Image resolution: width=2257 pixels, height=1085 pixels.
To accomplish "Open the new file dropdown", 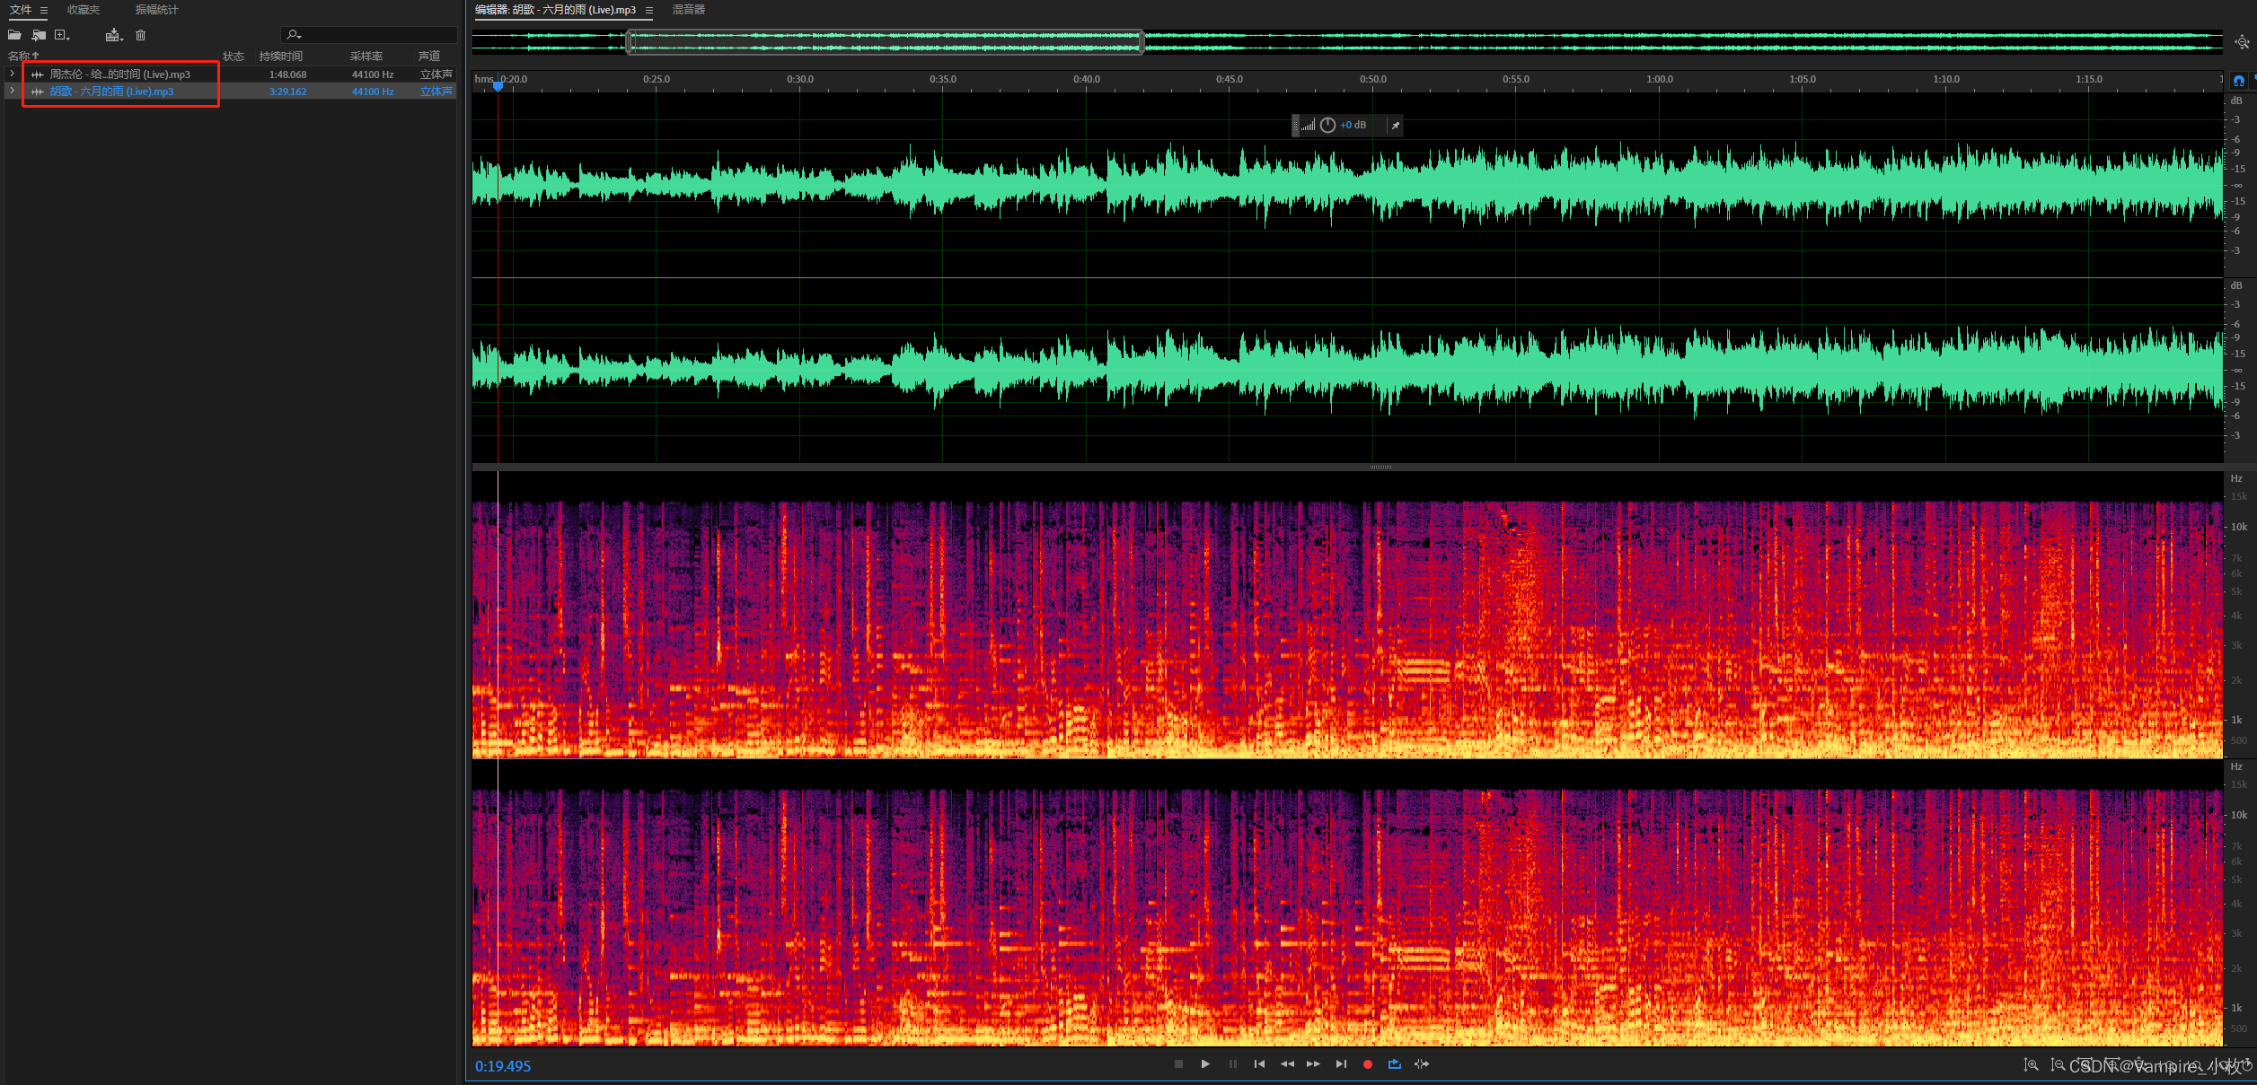I will pos(62,35).
